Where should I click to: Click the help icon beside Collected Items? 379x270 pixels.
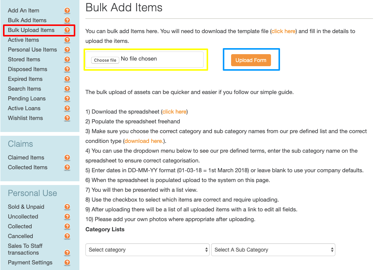click(x=67, y=167)
